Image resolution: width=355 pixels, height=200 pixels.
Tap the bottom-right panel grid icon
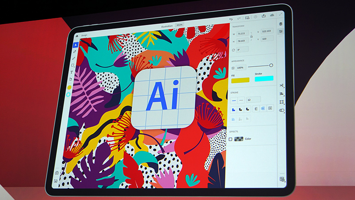[x=282, y=179]
